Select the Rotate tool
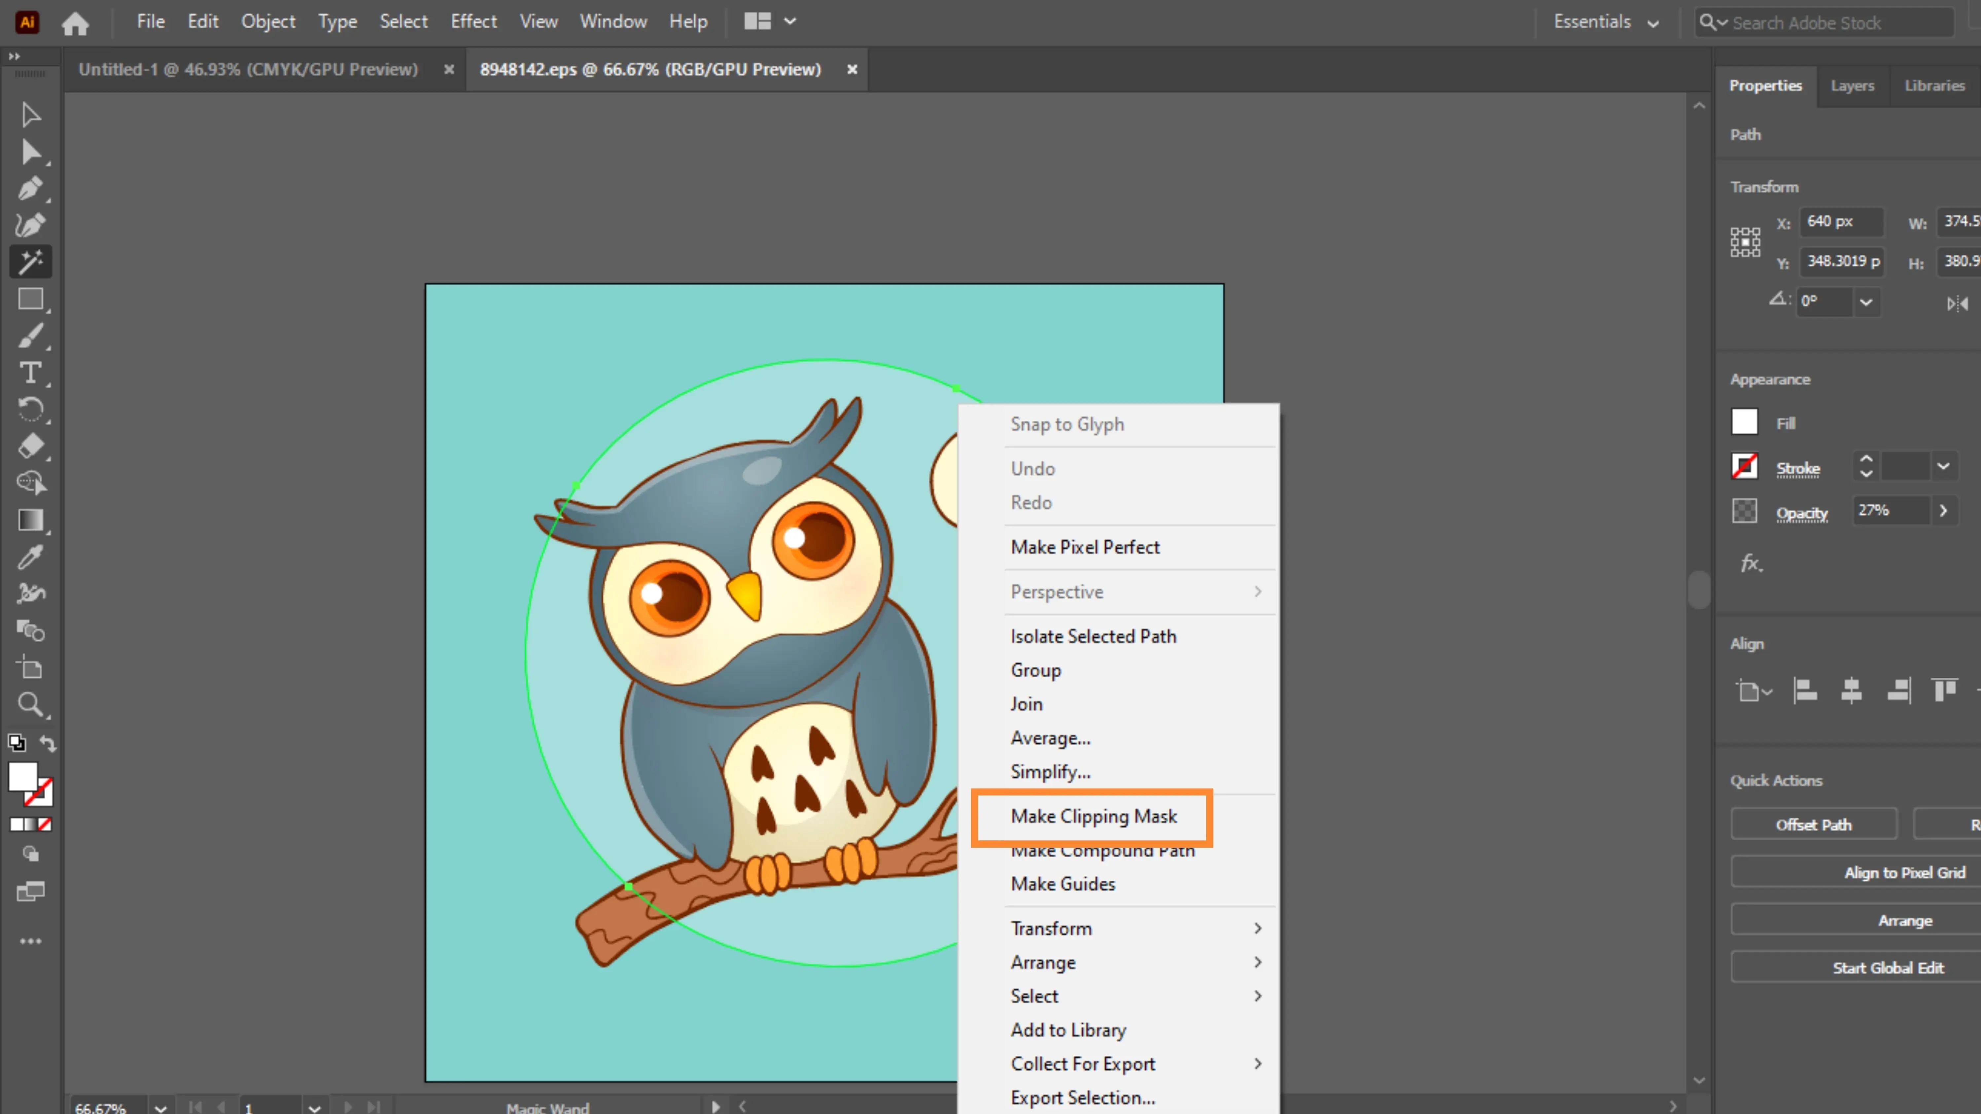Viewport: 1981px width, 1114px height. (31, 409)
